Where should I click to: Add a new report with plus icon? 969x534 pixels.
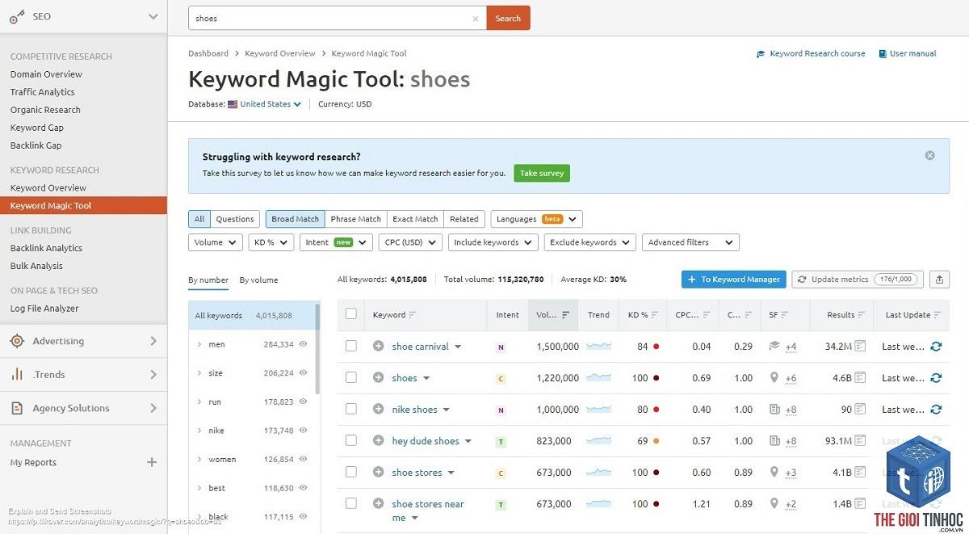(151, 462)
